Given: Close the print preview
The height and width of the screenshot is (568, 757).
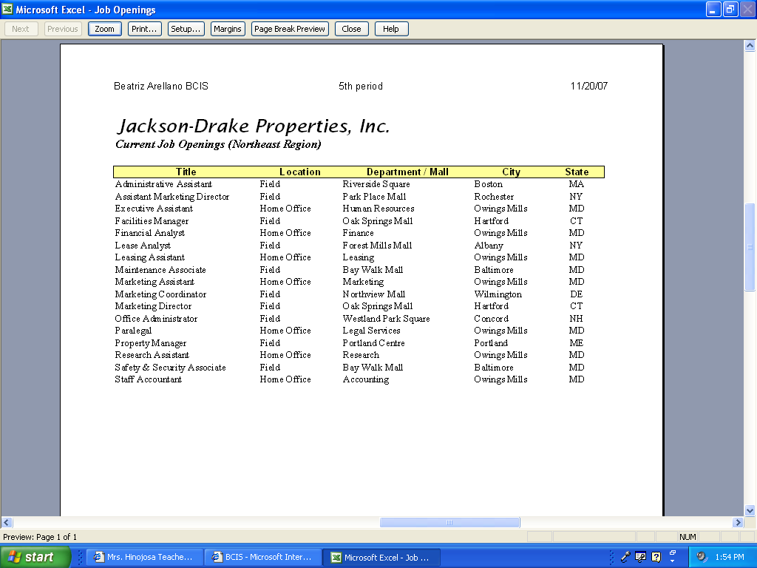Looking at the screenshot, I should click(x=351, y=29).
